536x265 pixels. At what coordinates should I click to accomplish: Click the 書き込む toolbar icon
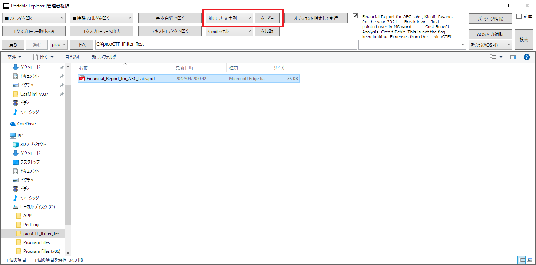[x=73, y=57]
